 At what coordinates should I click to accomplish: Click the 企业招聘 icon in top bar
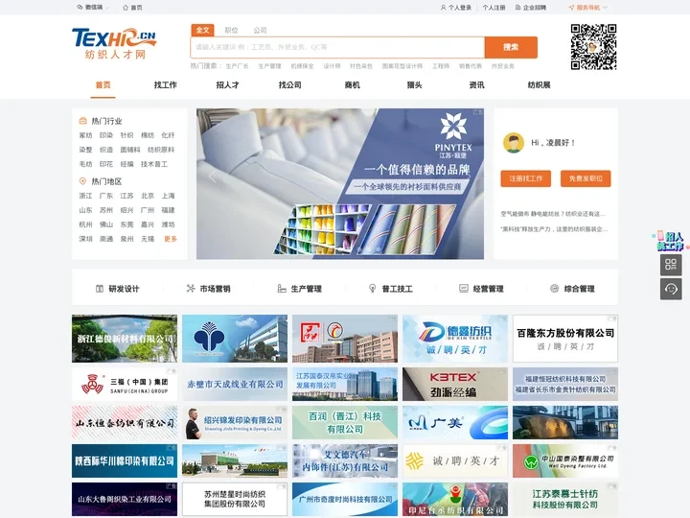(517, 8)
